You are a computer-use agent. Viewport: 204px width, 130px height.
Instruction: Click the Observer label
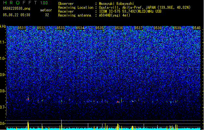coord(66,4)
